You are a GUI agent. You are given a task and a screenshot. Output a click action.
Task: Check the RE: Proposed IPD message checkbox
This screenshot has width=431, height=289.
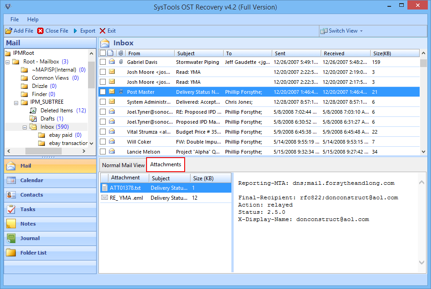tap(103, 112)
